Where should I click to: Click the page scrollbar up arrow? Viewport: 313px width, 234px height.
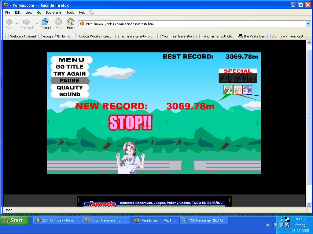click(309, 42)
